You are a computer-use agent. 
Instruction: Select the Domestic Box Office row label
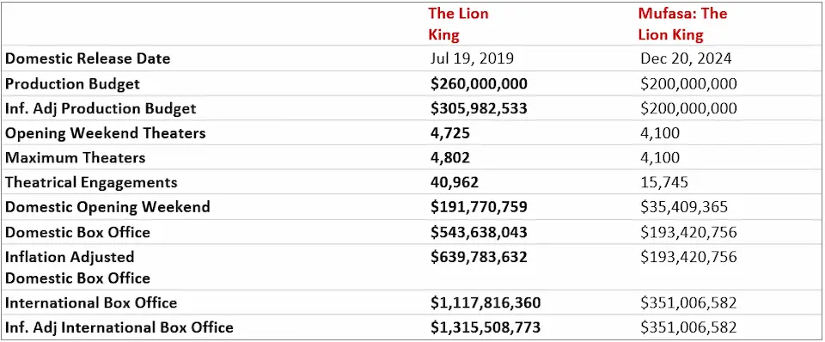(77, 232)
